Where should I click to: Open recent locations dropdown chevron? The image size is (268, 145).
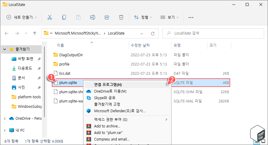coord(26,33)
